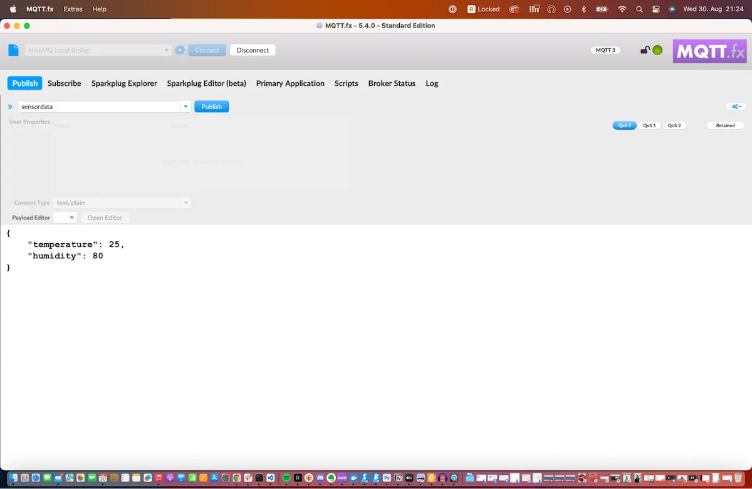Toggle the Retained message option
The width and height of the screenshot is (752, 489).
pos(725,125)
